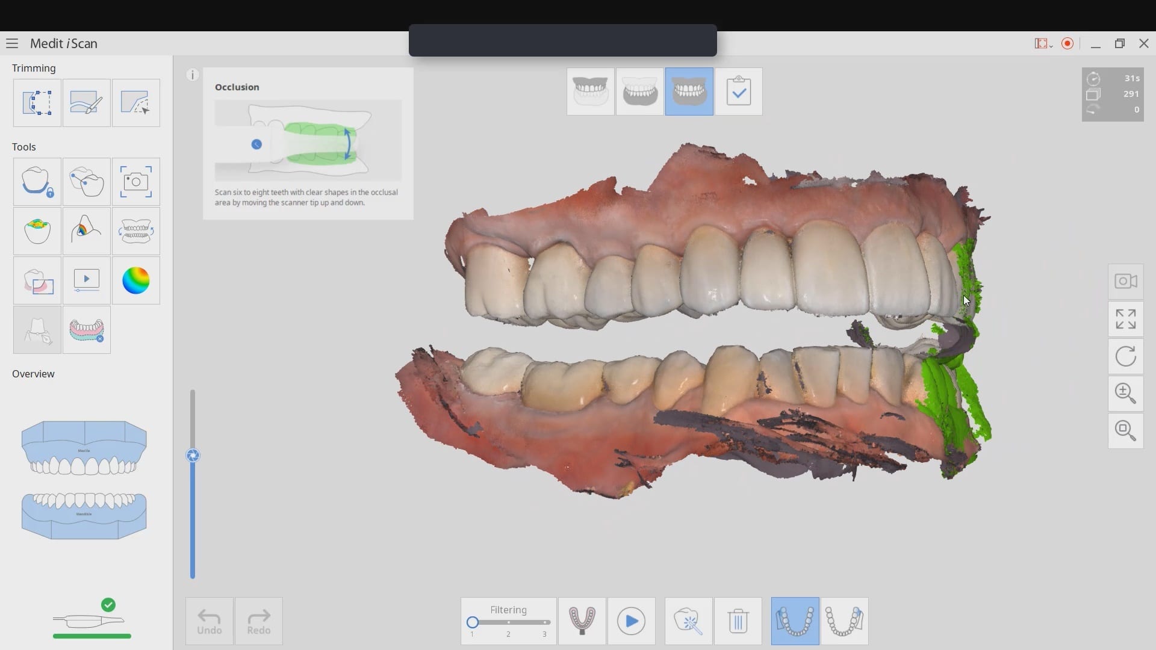The height and width of the screenshot is (650, 1156).
Task: Select the polyline trimming tool
Action: [x=135, y=103]
